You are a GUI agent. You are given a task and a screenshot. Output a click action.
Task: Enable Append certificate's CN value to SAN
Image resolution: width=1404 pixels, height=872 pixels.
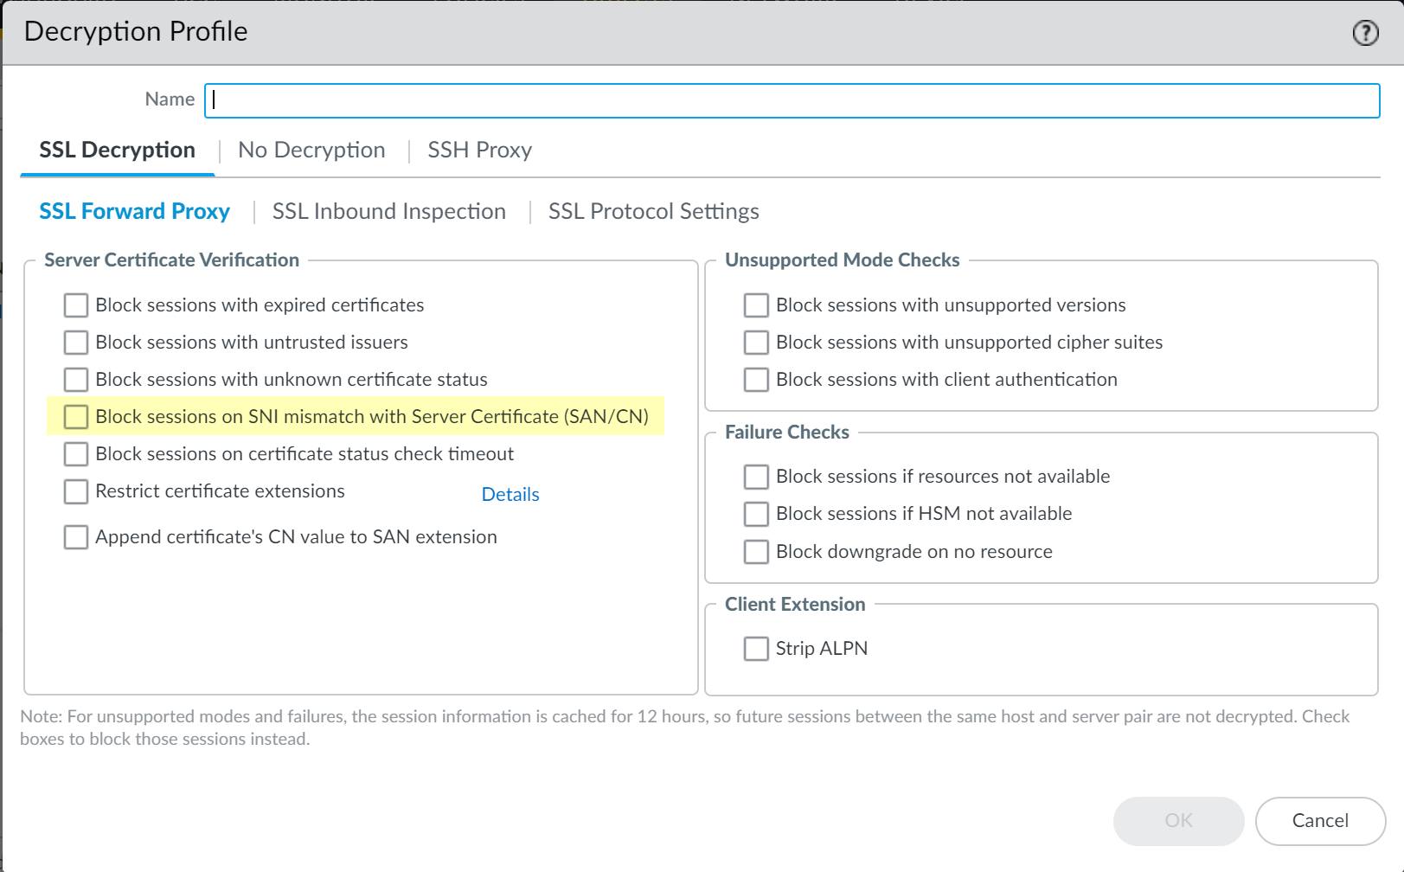click(76, 537)
